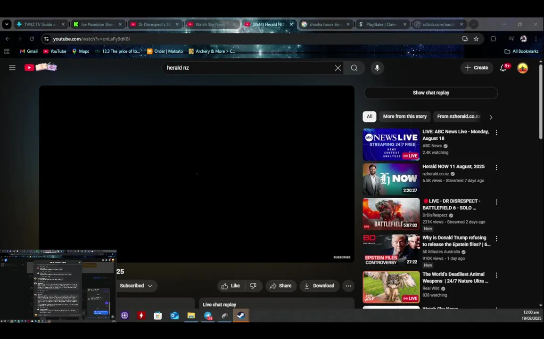This screenshot has height=339, width=544.
Task: Open new browser tab with plus
Action: [474, 24]
